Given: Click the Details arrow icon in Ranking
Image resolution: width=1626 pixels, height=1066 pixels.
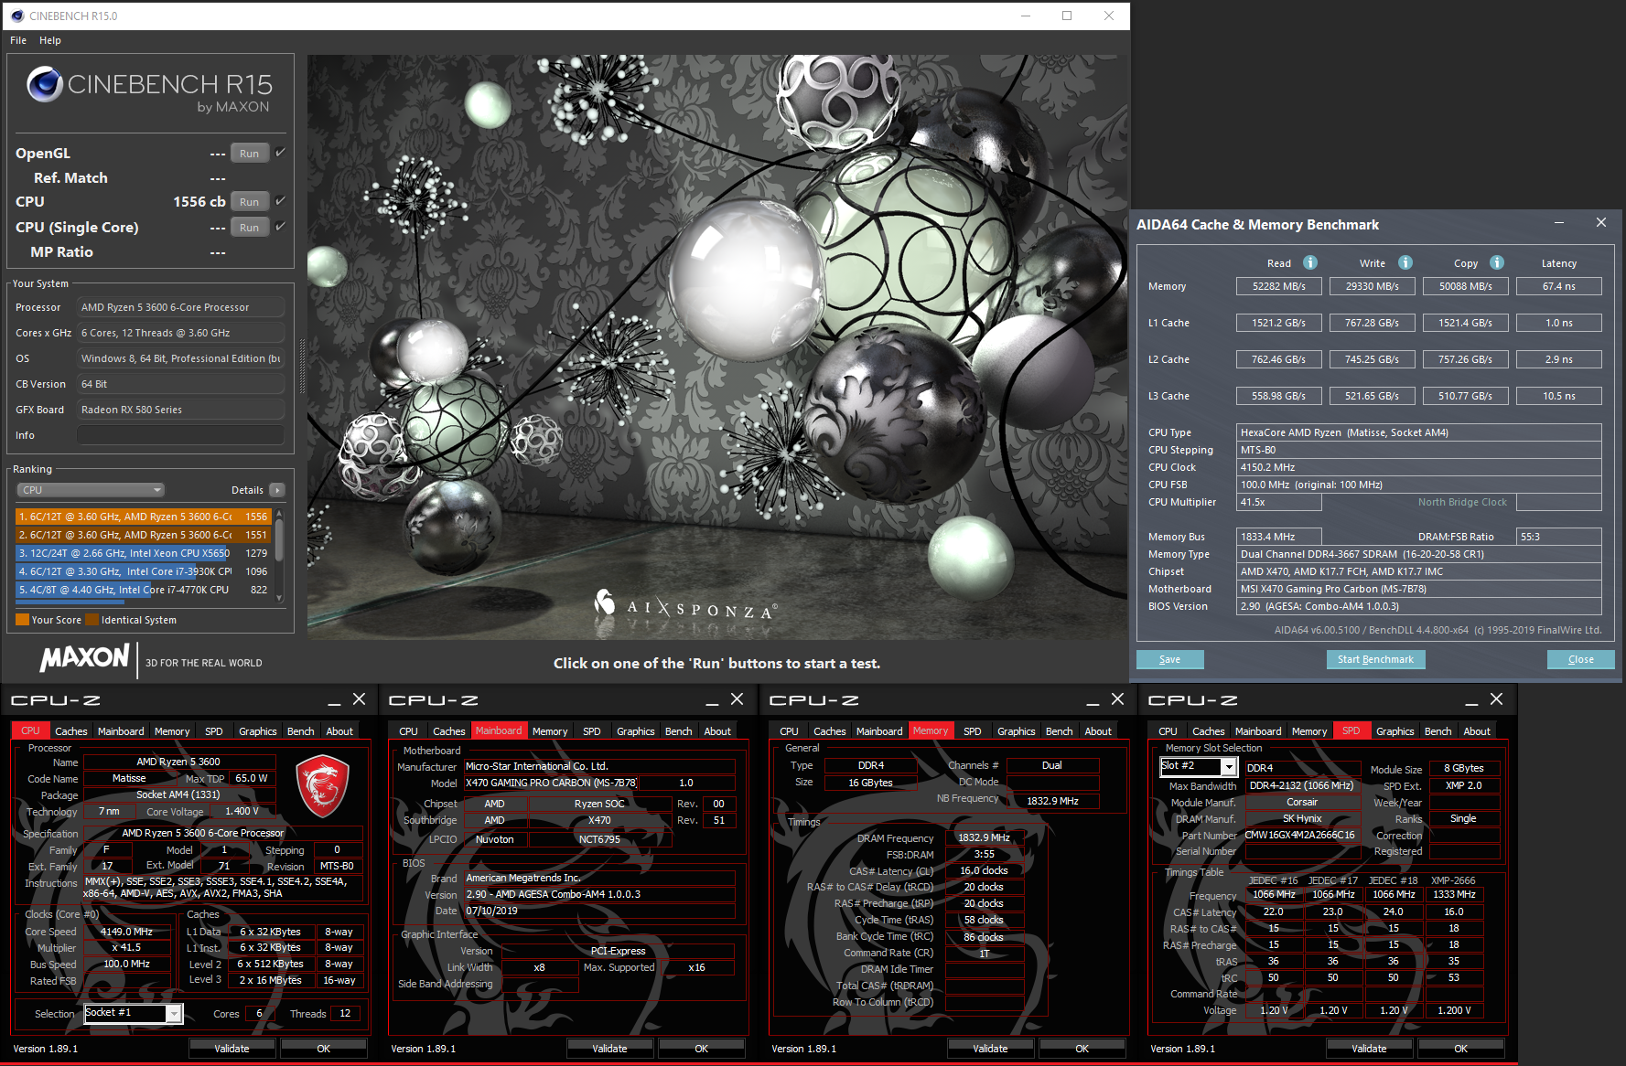Looking at the screenshot, I should [x=277, y=490].
